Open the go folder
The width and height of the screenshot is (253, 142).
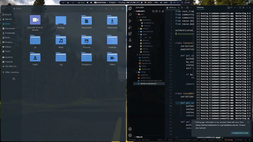pos(35,42)
